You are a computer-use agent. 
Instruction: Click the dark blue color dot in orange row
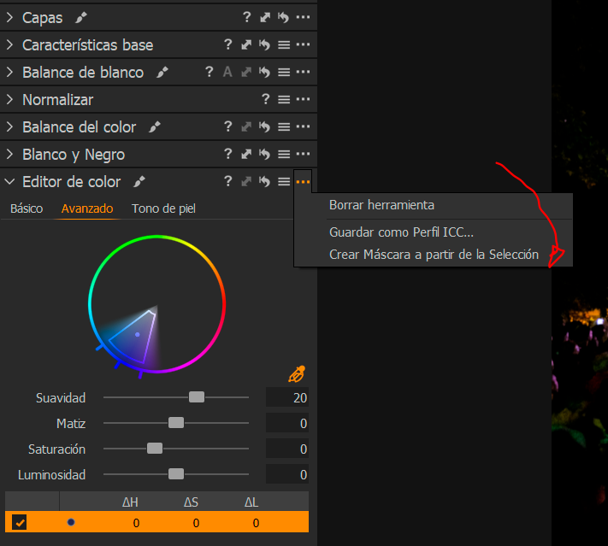coord(71,522)
